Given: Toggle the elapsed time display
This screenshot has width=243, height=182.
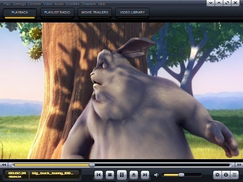Looking at the screenshot, I should tap(17, 173).
